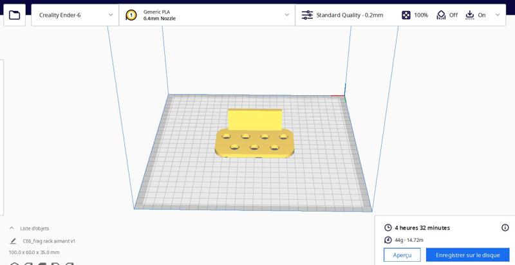Expand the print settings panel chevron

point(498,15)
